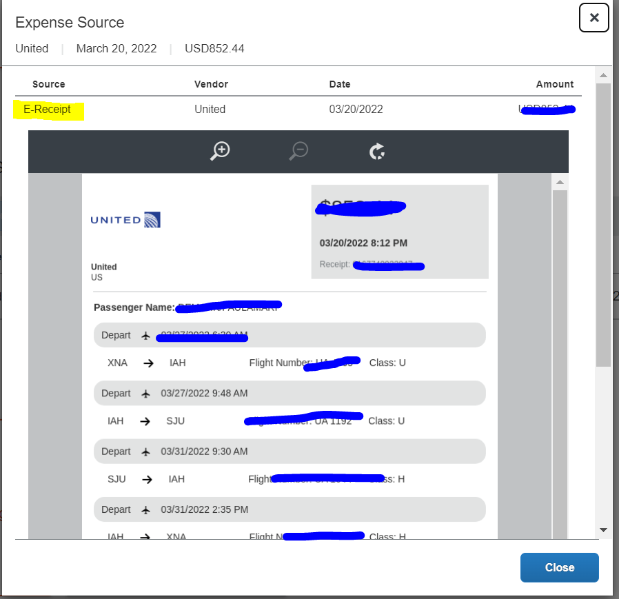Click the 03/20/2022 date cell
The image size is (619, 599).
(356, 110)
